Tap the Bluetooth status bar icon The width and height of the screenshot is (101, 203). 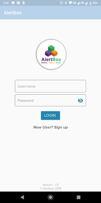coord(66,3)
